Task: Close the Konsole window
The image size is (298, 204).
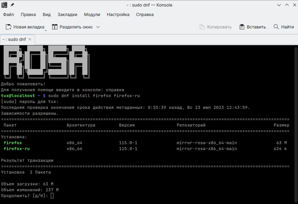Action: (295, 5)
